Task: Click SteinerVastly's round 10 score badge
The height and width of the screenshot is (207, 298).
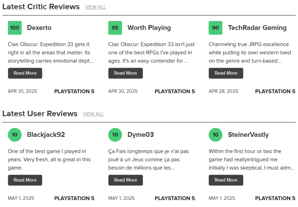Action: (x=216, y=135)
